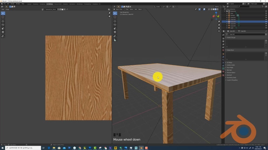Switch to rendered viewport shading
Image resolution: width=268 pixels, height=150 pixels.
point(217,9)
